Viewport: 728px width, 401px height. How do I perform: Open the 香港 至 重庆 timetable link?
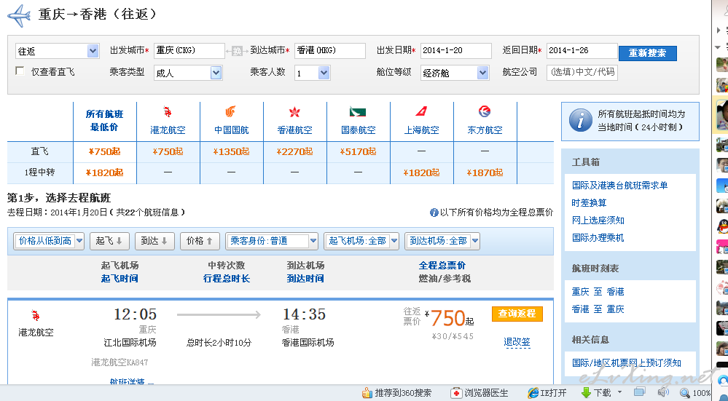point(598,309)
